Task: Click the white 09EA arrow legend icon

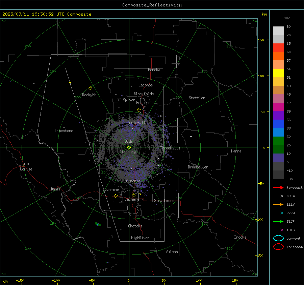Action: point(278,196)
